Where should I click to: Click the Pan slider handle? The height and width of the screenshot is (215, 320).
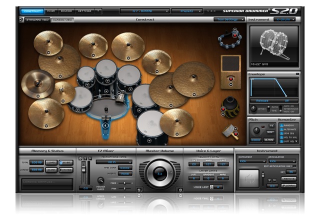[124, 188]
